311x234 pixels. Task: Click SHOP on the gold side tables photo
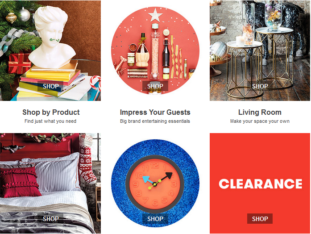click(x=260, y=86)
